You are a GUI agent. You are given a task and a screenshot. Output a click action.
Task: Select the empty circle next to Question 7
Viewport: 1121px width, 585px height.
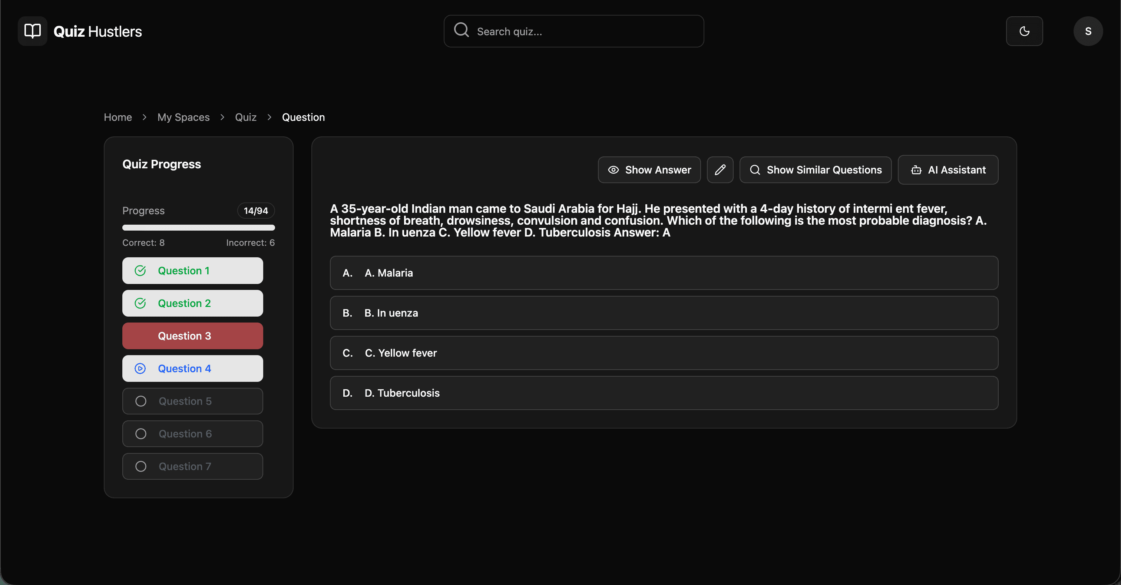[x=140, y=466]
